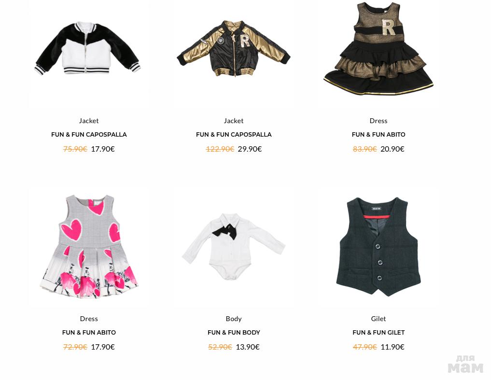Open the FUN & FUN ABITO link priced 20.90€
Image resolution: width=491 pixels, height=380 pixels.
coord(379,135)
